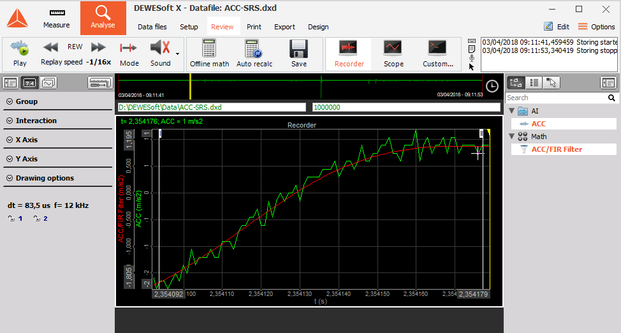The width and height of the screenshot is (621, 333).
Task: Open the Custom display
Action: 437,54
